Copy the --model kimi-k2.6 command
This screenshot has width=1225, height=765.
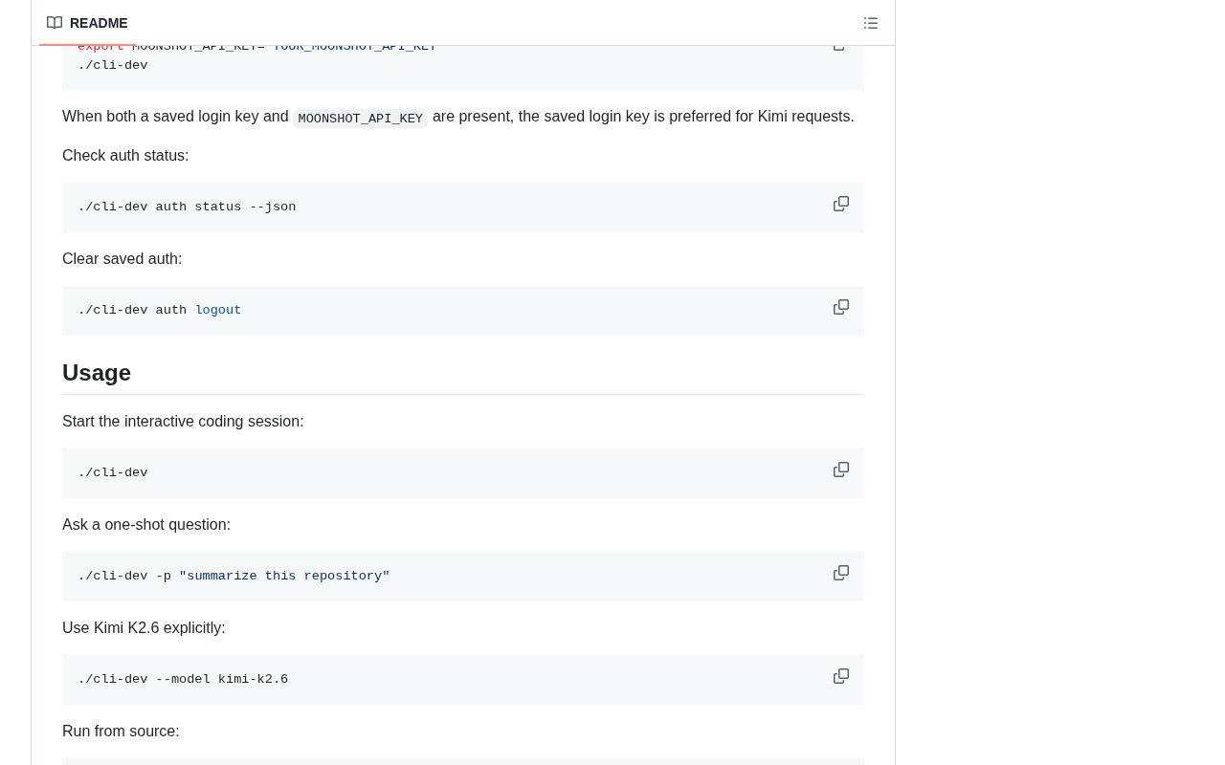841,676
